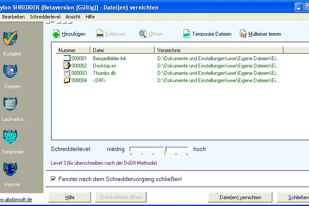Image resolution: width=309 pixels, height=206 pixels.
Task: Click the Hinzufügen toolbar label
Action: 73,34
